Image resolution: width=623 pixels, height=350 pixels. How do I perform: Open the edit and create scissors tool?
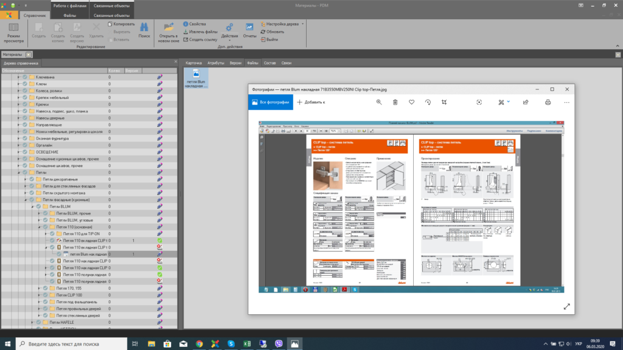point(501,102)
